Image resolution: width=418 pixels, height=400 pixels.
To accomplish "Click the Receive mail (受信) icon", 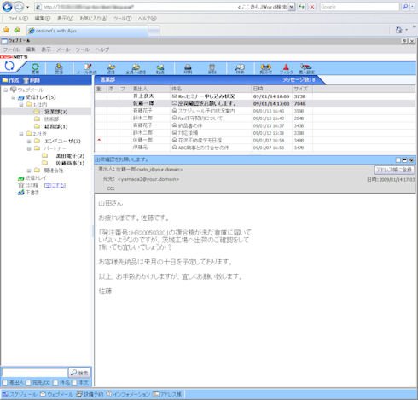I will click(59, 68).
